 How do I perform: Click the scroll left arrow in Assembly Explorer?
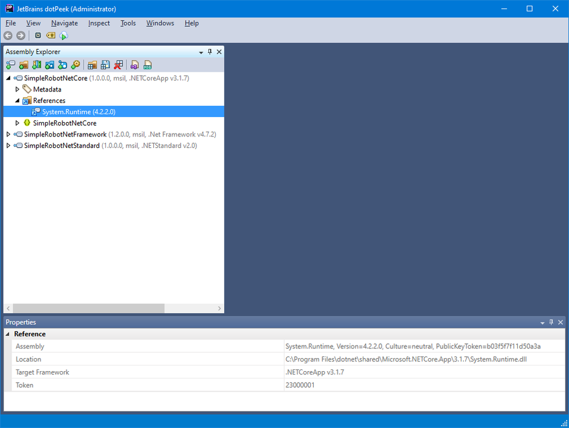8,308
